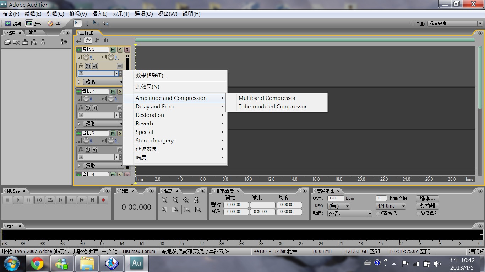The image size is (485, 272).
Task: Click the 節拍器 metronome button
Action: 427,206
